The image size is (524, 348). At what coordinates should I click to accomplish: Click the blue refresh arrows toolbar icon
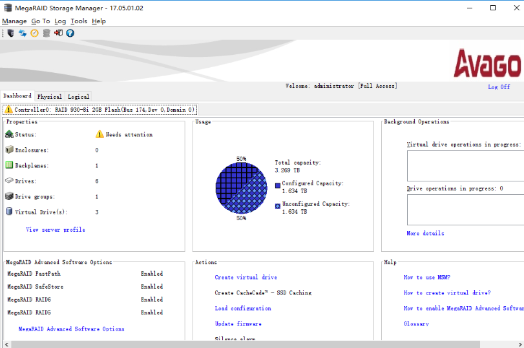23,33
